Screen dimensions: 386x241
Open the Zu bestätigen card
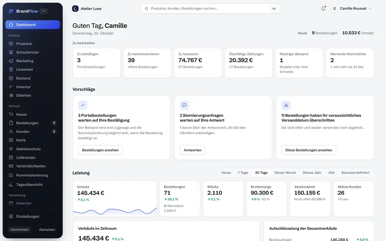pyautogui.click(x=96, y=63)
